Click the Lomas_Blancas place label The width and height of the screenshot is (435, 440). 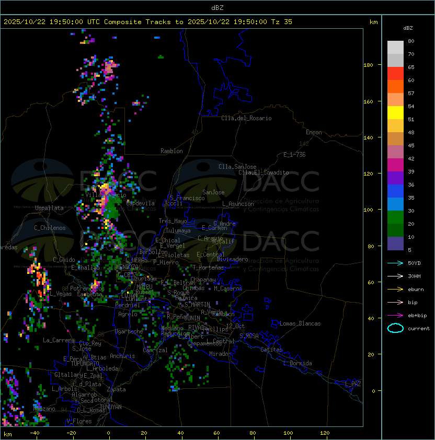(300, 323)
